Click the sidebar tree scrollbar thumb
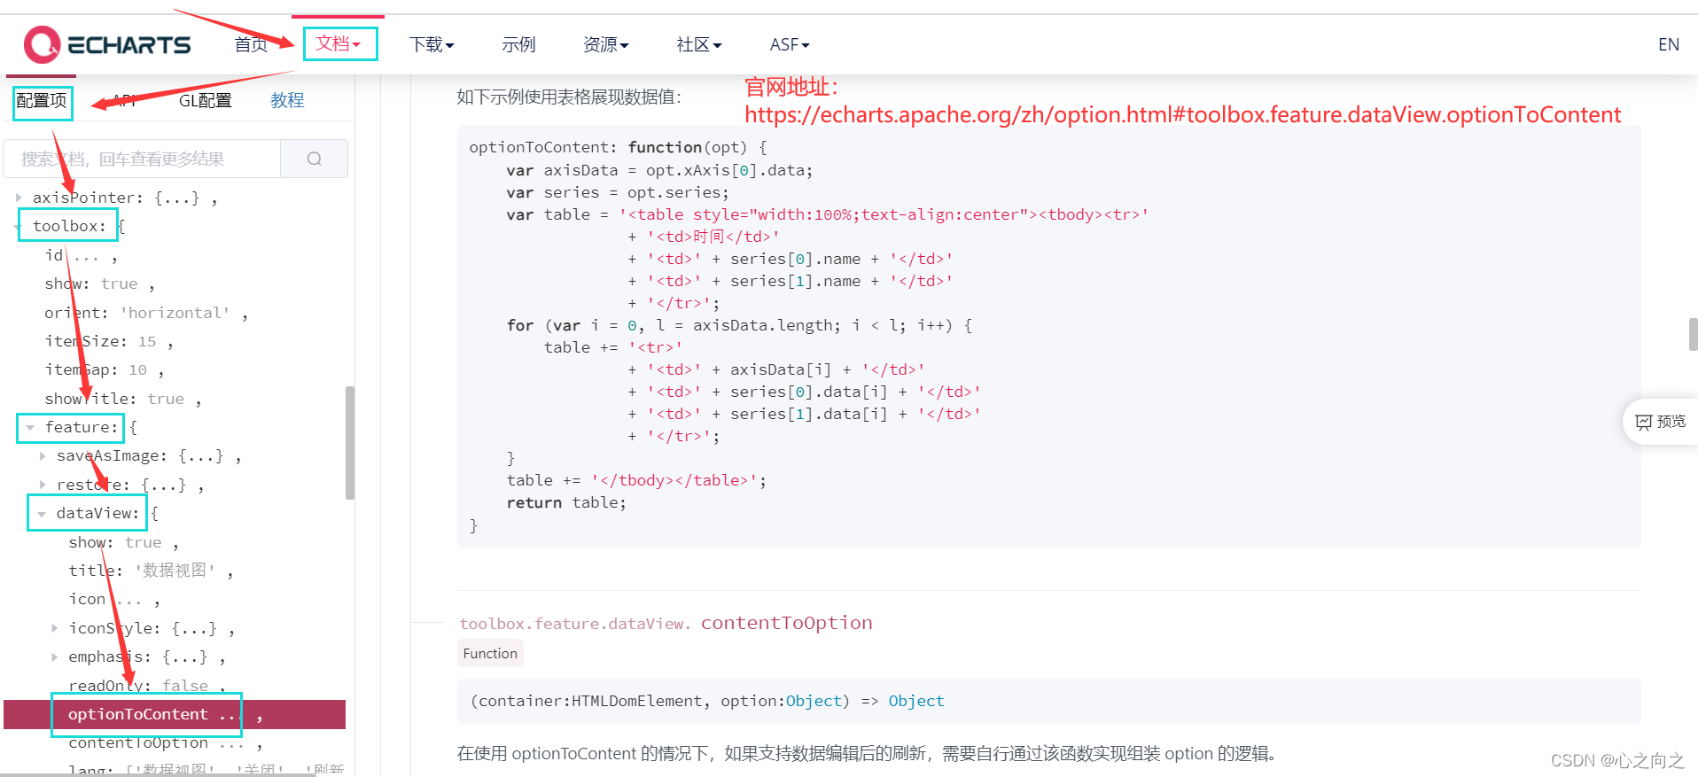1698x777 pixels. [x=350, y=443]
